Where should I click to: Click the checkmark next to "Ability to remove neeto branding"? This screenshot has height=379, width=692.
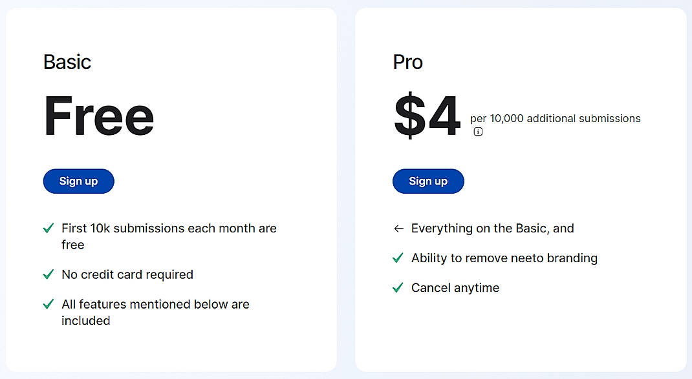(x=398, y=258)
